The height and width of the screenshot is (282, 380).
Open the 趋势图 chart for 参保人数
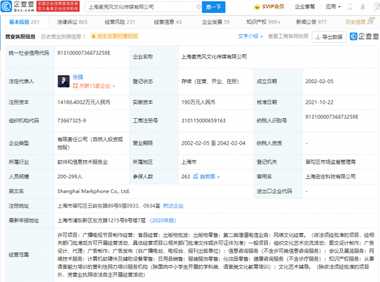coord(202,177)
